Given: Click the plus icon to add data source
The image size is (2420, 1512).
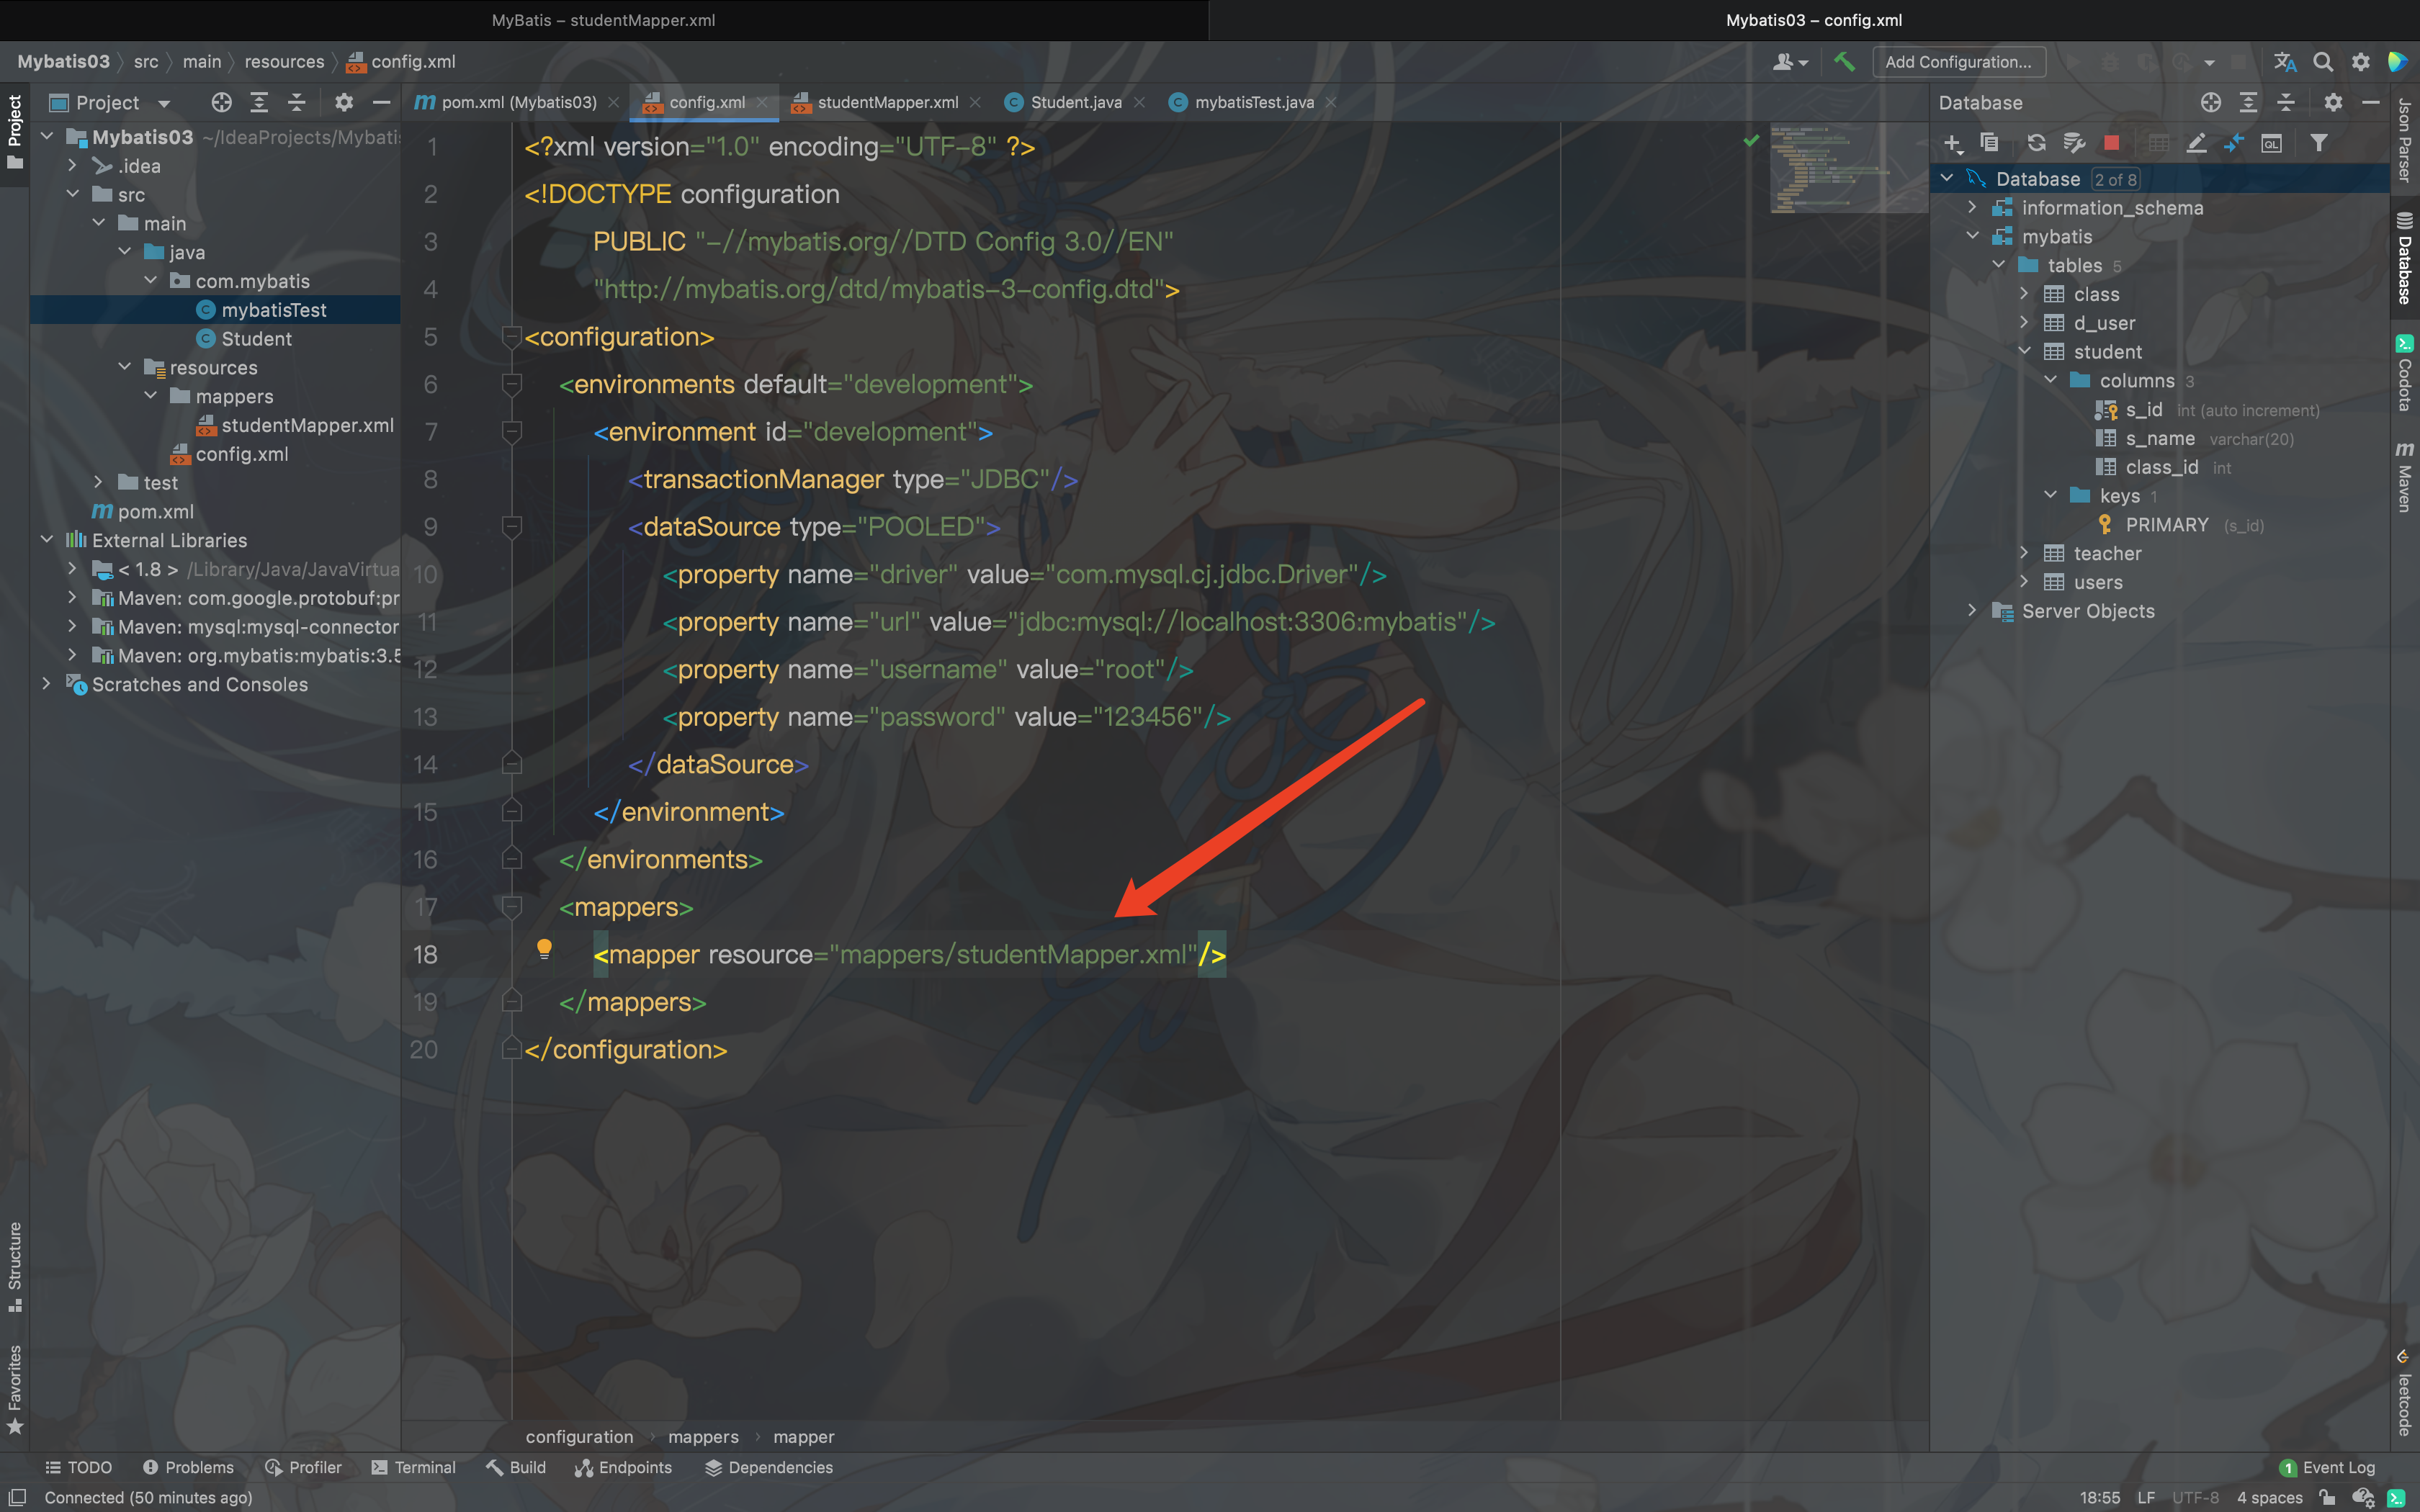Looking at the screenshot, I should click(1952, 143).
